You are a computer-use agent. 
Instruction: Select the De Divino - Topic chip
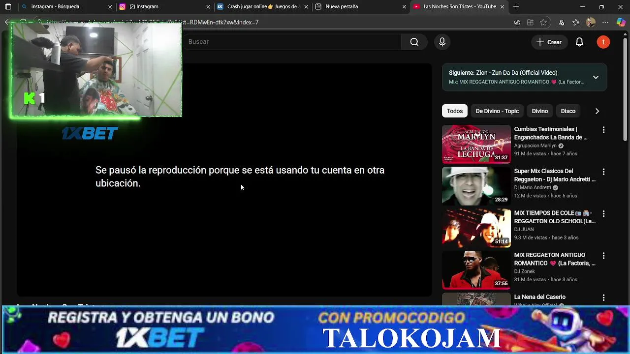point(497,111)
